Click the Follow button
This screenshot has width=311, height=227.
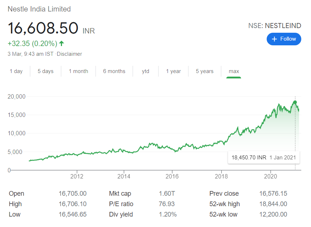click(284, 39)
